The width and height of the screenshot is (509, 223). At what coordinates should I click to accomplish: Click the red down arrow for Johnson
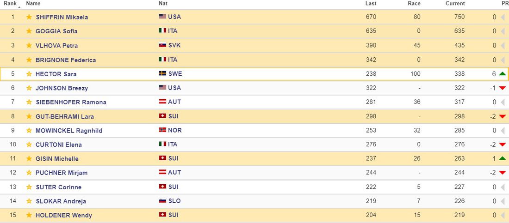click(x=503, y=88)
